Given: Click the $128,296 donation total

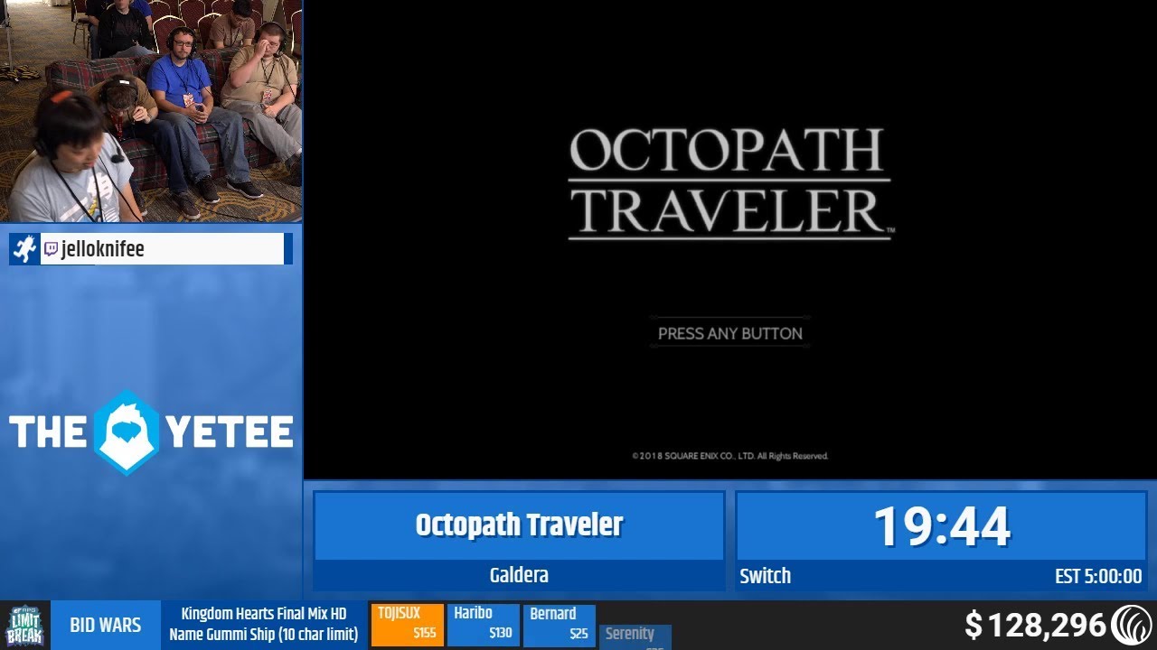Looking at the screenshot, I should [1036, 625].
